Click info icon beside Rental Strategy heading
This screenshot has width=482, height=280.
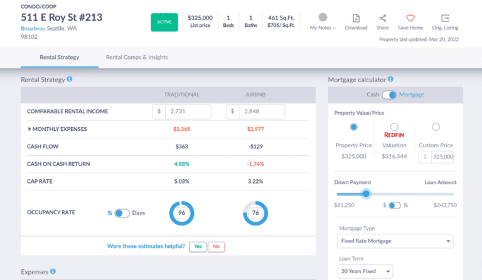pos(70,80)
